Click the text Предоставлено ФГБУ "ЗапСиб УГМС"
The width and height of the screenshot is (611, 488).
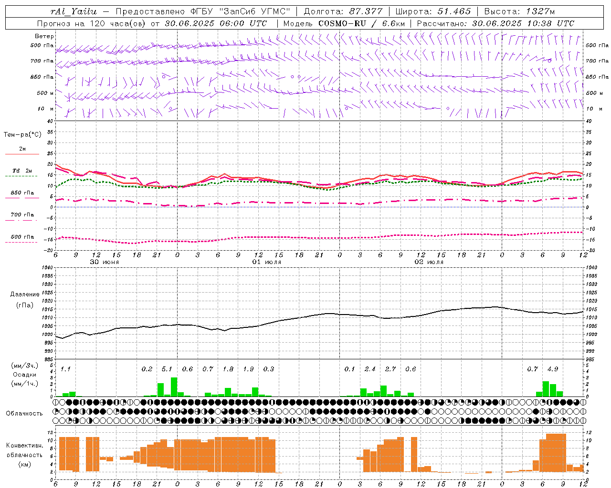(203, 11)
